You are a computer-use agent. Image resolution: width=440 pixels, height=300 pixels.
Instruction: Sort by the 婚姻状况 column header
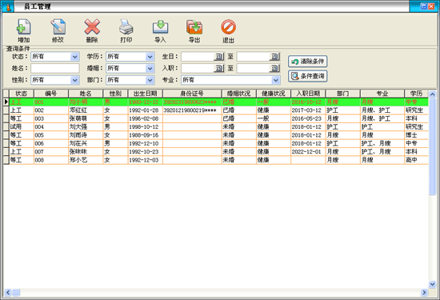[239, 94]
